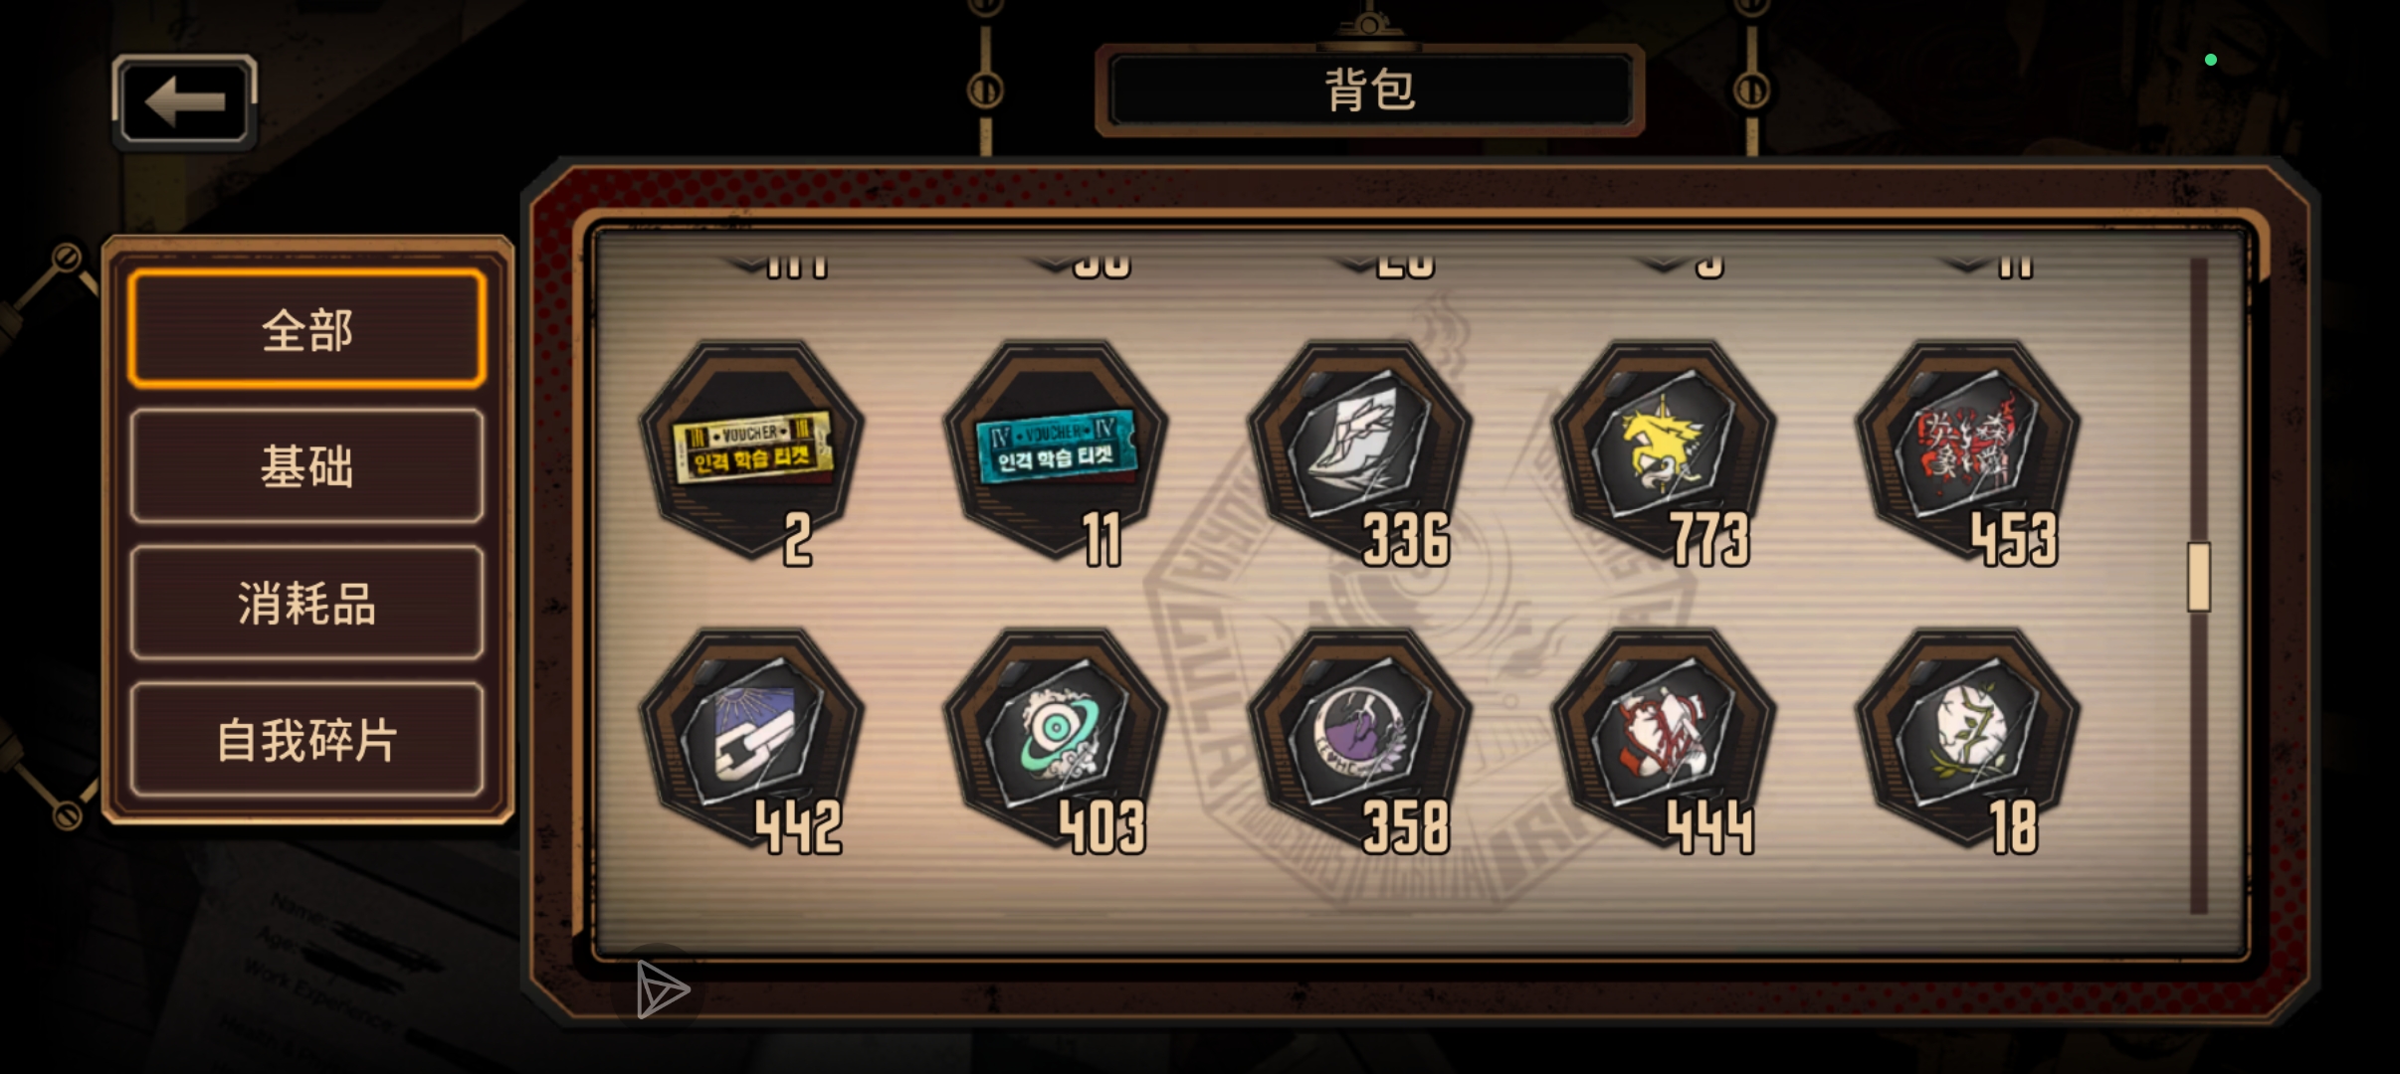The width and height of the screenshot is (2400, 1074).
Task: Select the purple moon shard with 358
Action: click(1361, 737)
